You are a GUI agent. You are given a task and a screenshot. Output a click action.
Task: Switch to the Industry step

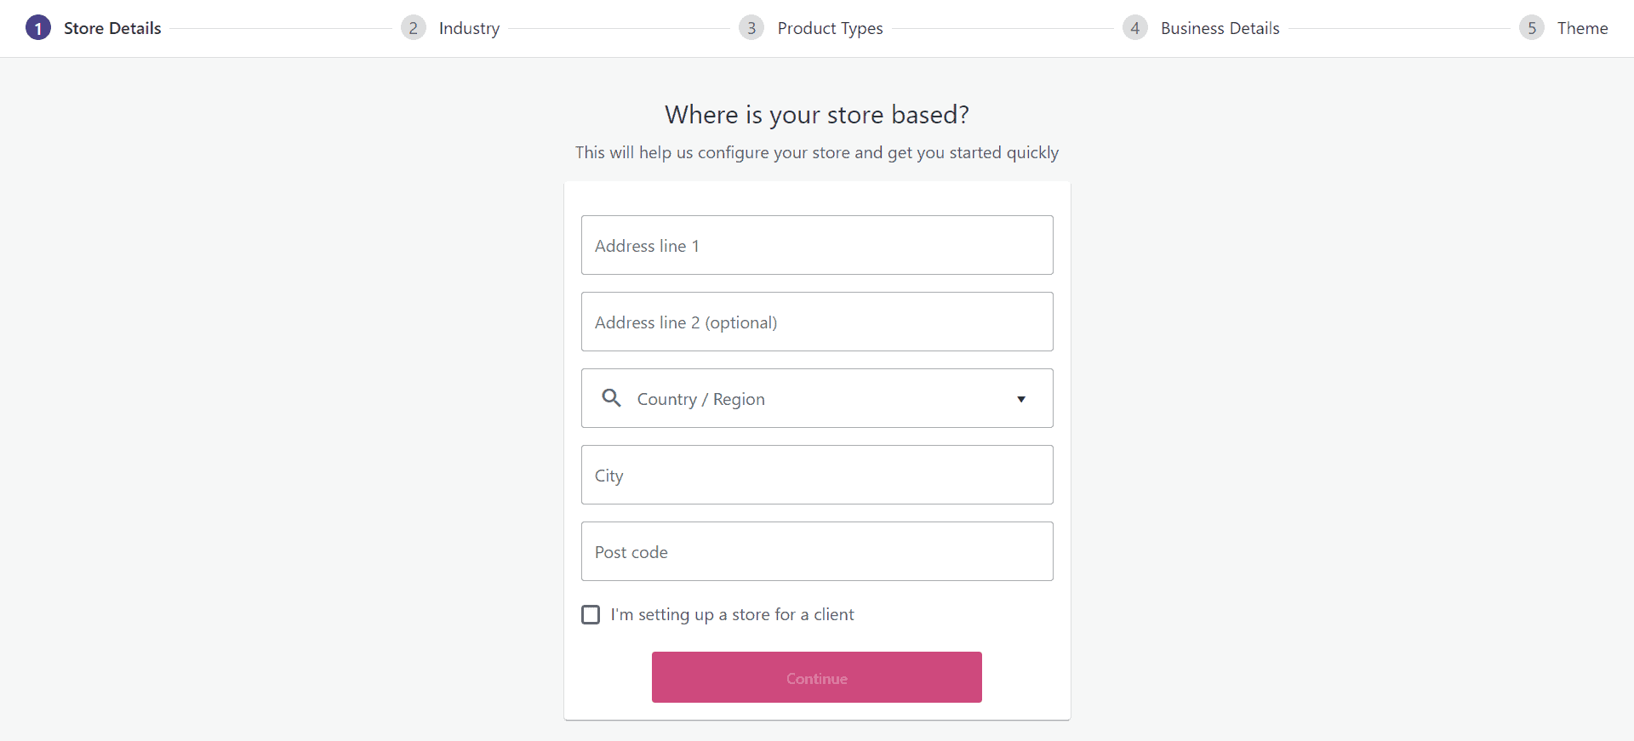tap(469, 28)
